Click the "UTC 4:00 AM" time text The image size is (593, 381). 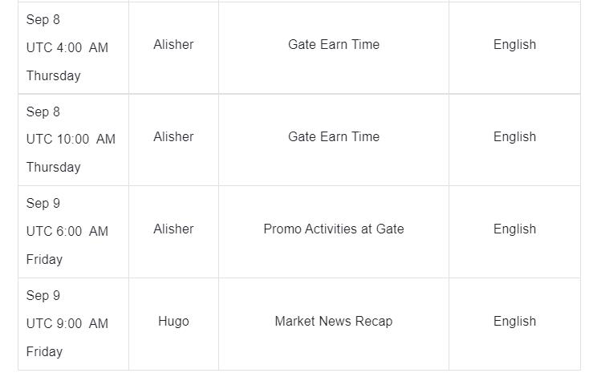pyautogui.click(x=67, y=47)
